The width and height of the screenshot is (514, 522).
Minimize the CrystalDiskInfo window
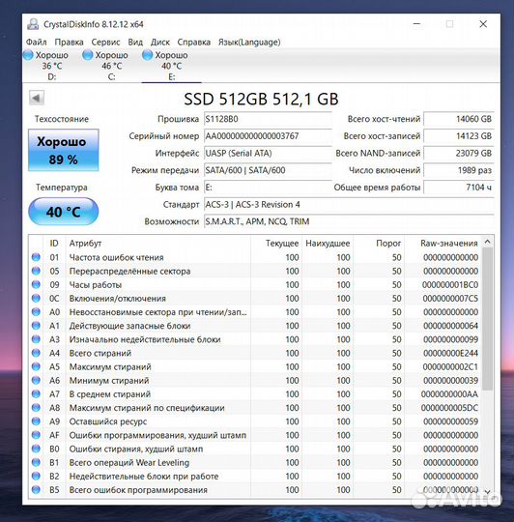[416, 24]
